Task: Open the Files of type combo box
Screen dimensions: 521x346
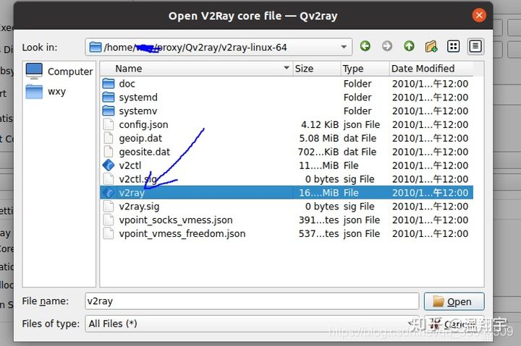Action: (x=252, y=324)
